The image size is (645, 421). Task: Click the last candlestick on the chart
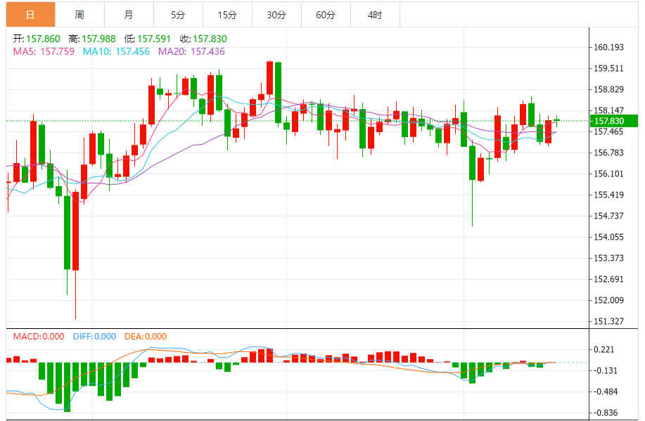556,120
